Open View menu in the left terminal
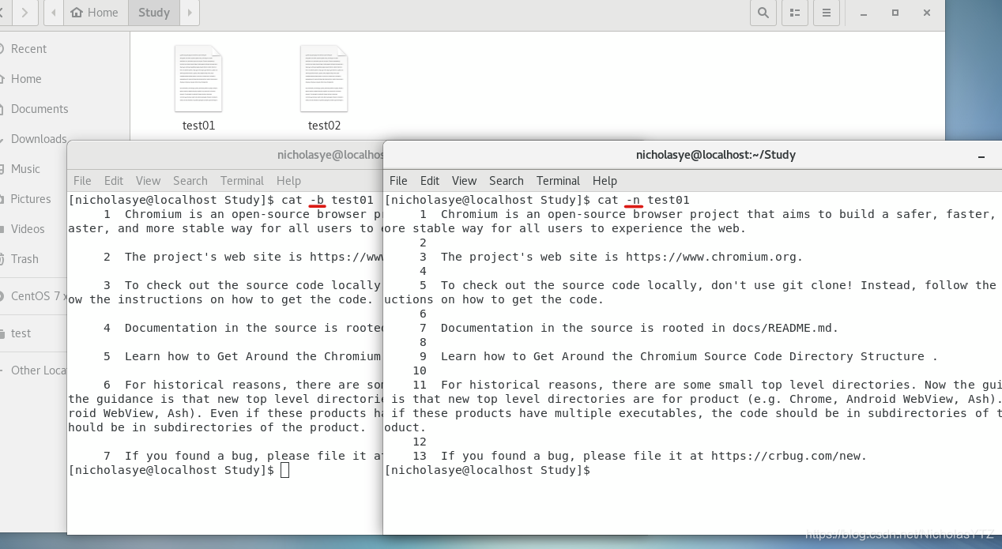The image size is (1002, 549). point(148,181)
